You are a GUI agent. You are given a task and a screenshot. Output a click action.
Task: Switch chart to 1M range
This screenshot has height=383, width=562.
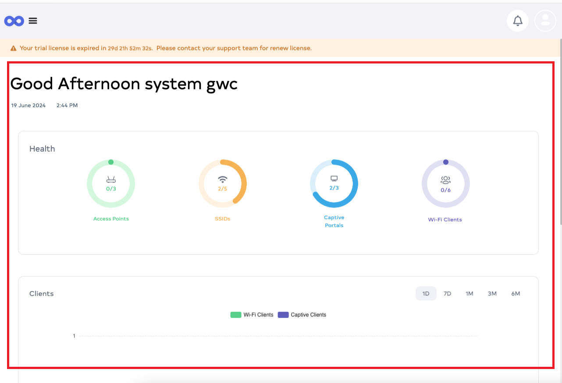coord(470,294)
